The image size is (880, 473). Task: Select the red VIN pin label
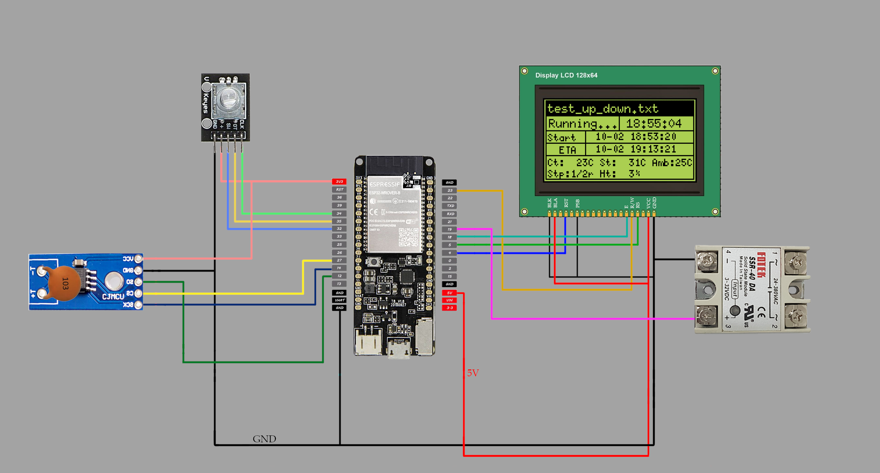[449, 300]
